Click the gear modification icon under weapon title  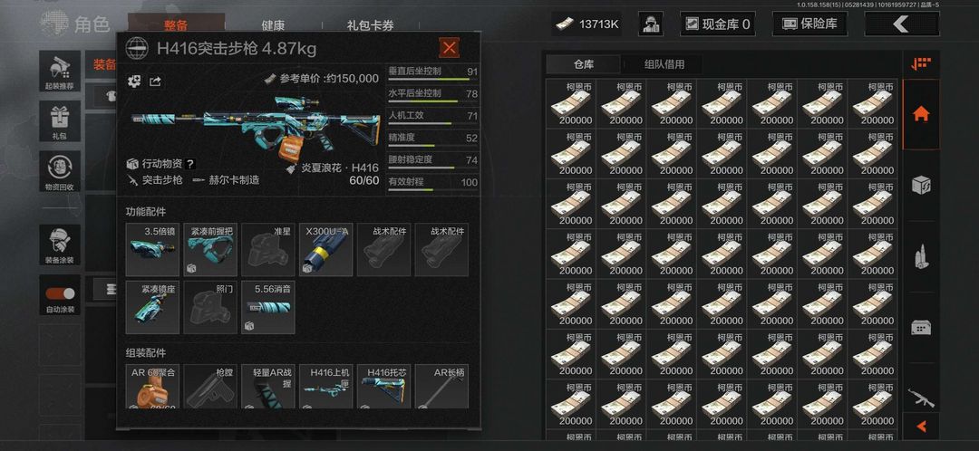pyautogui.click(x=134, y=82)
